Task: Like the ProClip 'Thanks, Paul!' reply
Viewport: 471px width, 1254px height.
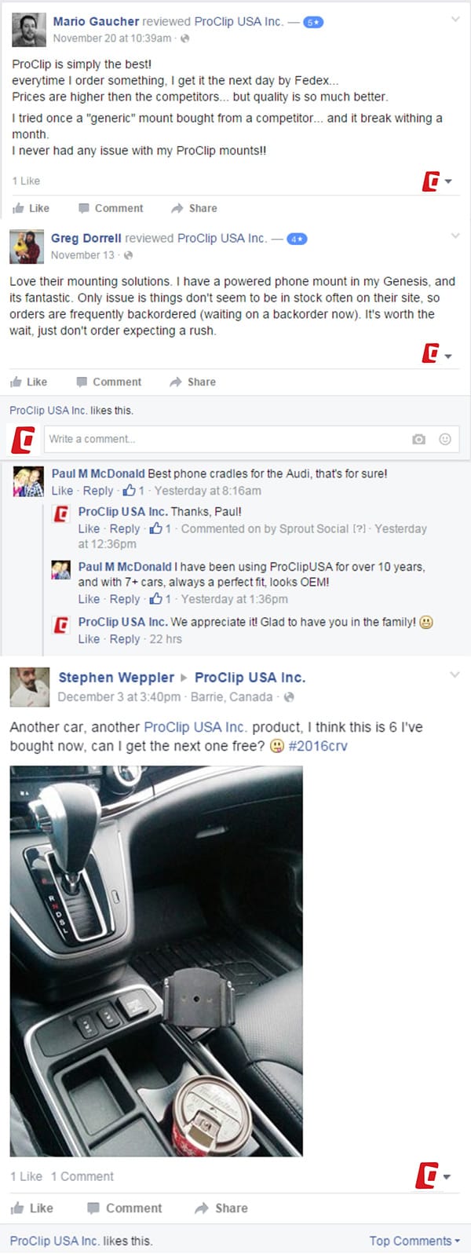Action: [x=89, y=528]
